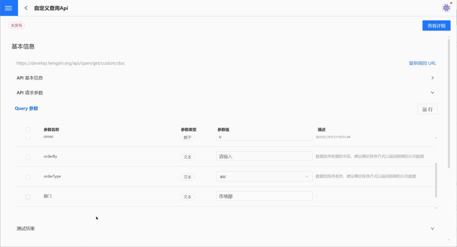Click the 参数名称 column header

(51, 130)
